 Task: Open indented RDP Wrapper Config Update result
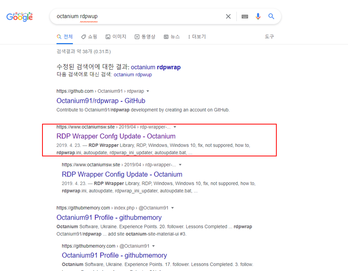122,174
